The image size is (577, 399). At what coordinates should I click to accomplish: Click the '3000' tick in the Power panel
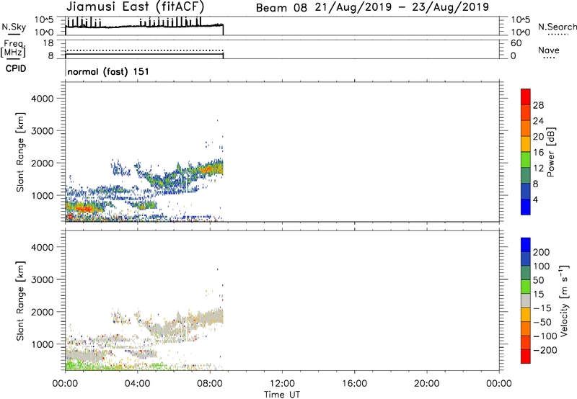[42, 131]
